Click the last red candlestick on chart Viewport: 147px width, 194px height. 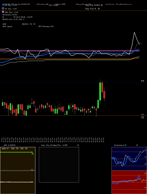coord(104,95)
